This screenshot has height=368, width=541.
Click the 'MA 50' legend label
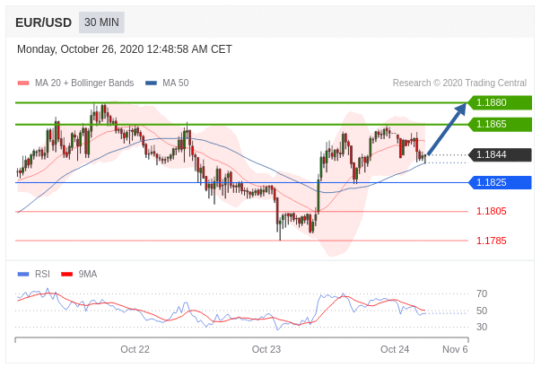coord(176,83)
